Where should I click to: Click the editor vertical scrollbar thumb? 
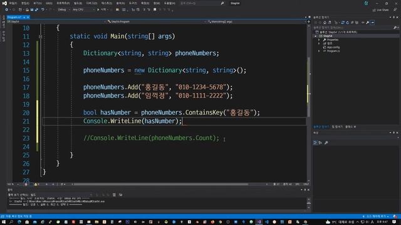[309, 87]
